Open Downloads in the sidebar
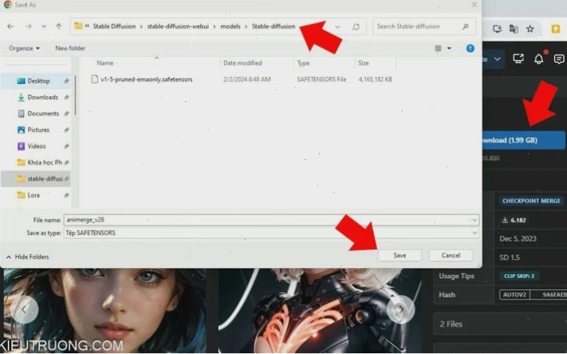Image resolution: width=567 pixels, height=354 pixels. [x=43, y=97]
